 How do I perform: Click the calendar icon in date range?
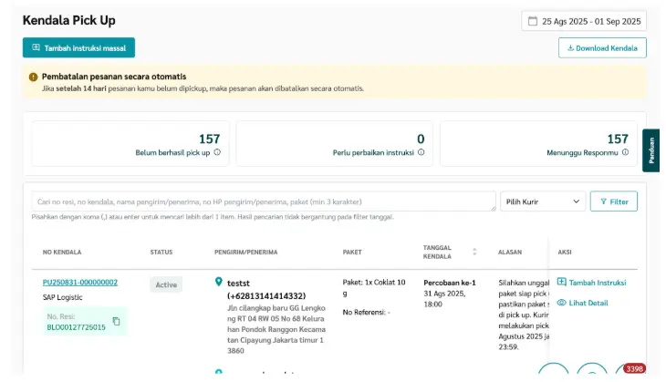533,21
